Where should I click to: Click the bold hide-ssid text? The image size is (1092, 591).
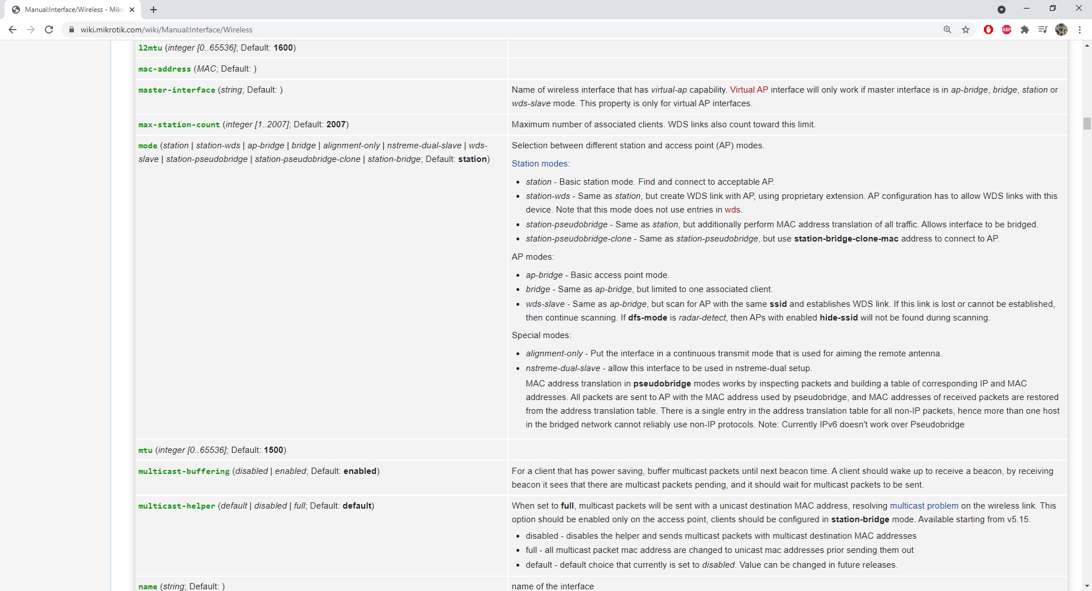pos(839,318)
